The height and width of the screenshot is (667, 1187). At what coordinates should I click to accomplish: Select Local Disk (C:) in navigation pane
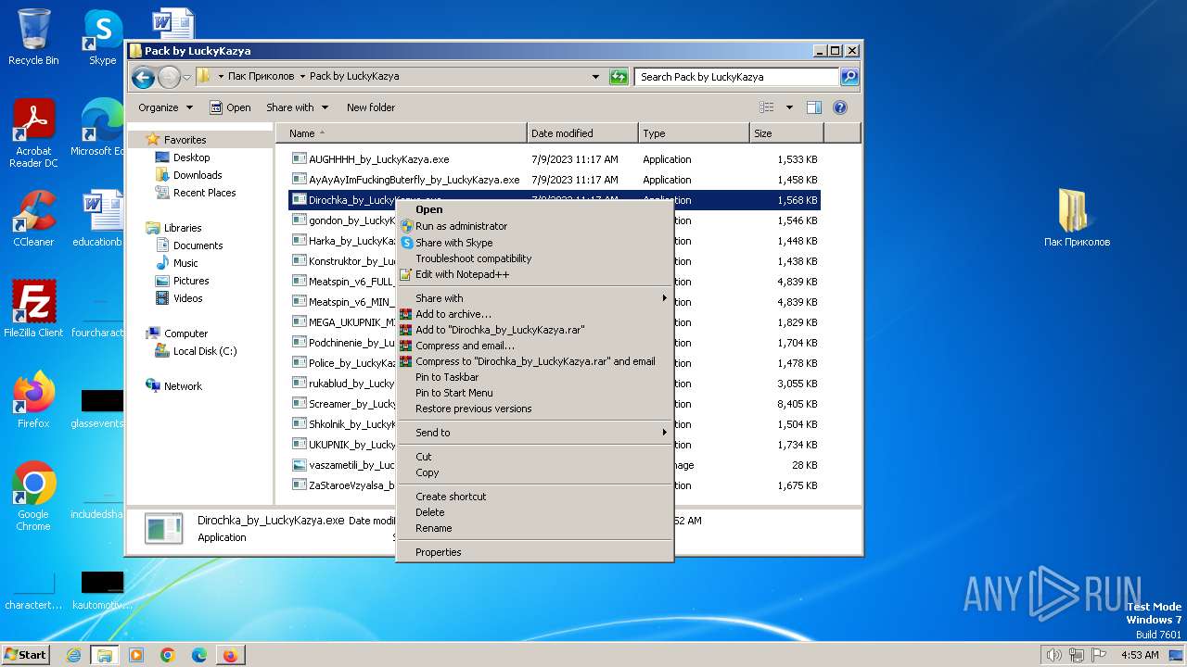(x=205, y=351)
